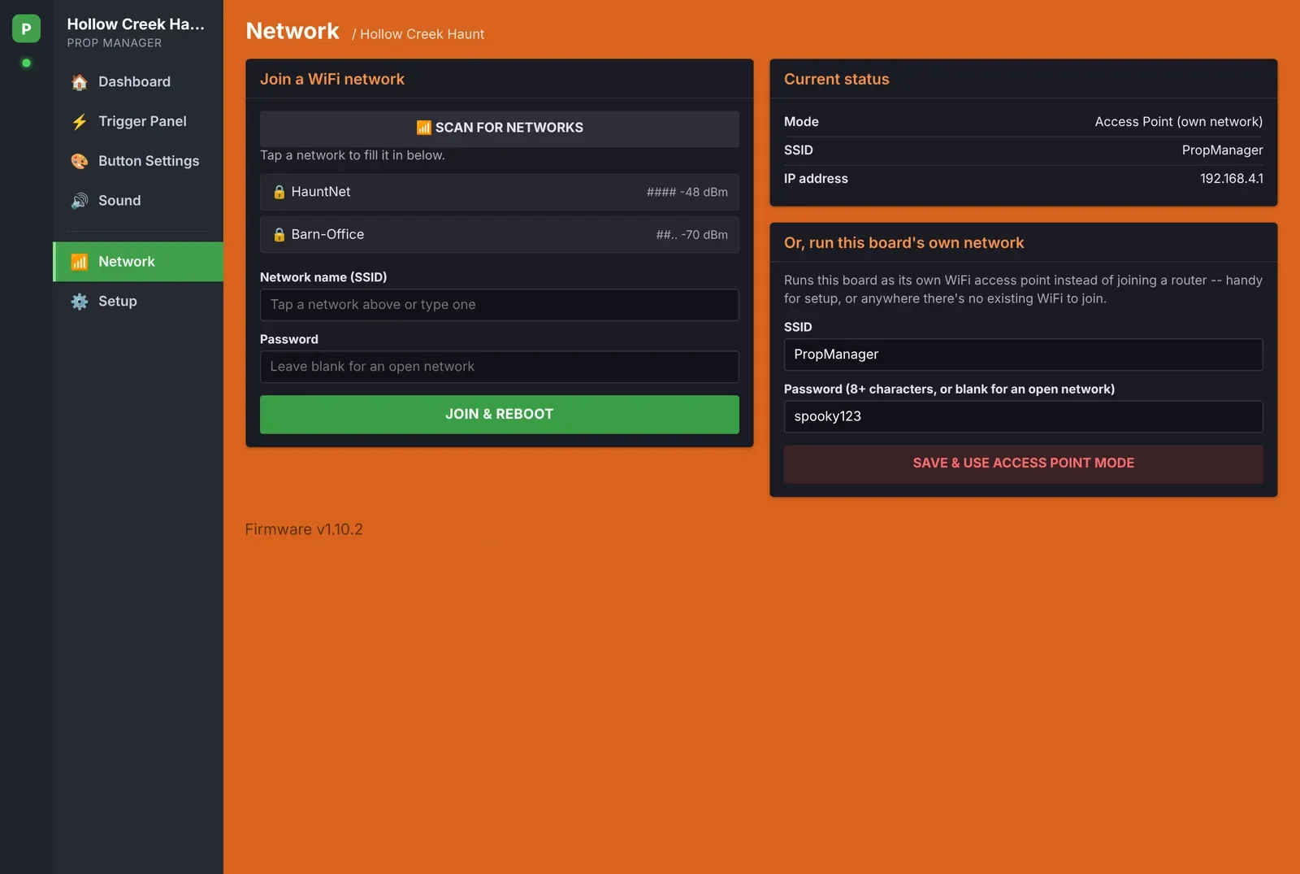Click the Setup gear icon
This screenshot has height=874, width=1300.
[x=79, y=302]
